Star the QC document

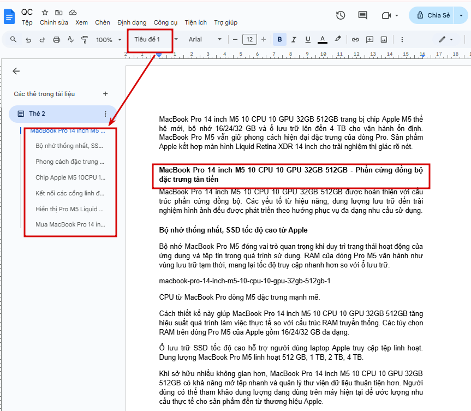click(x=45, y=13)
